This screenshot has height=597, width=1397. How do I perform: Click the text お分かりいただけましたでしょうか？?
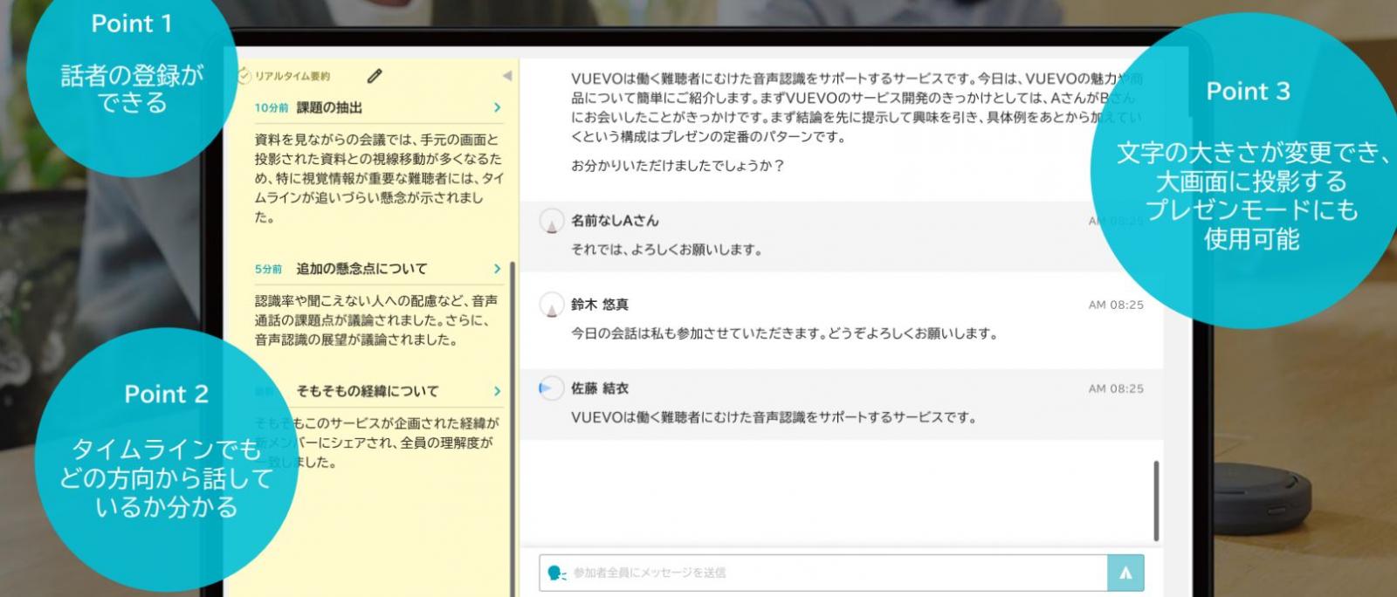[x=678, y=166]
